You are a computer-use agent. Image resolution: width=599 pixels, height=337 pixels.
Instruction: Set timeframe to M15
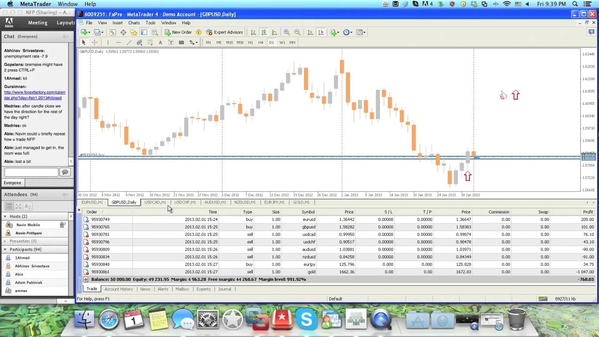229,42
